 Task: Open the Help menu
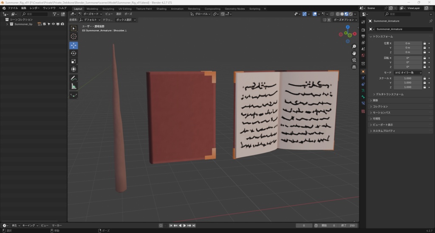tap(62, 8)
